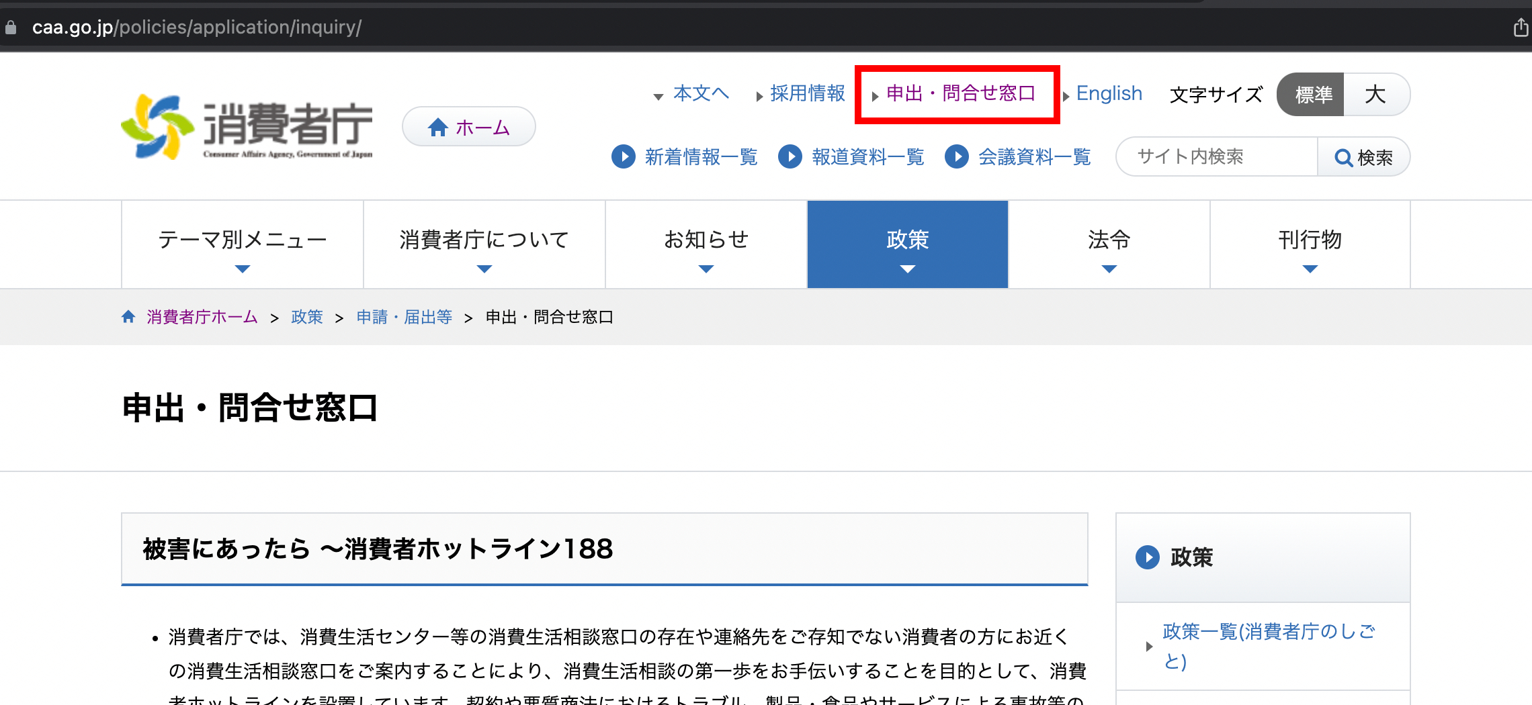Click the house icon inside the ホーム button
Viewport: 1532px width, 705px height.
[438, 126]
